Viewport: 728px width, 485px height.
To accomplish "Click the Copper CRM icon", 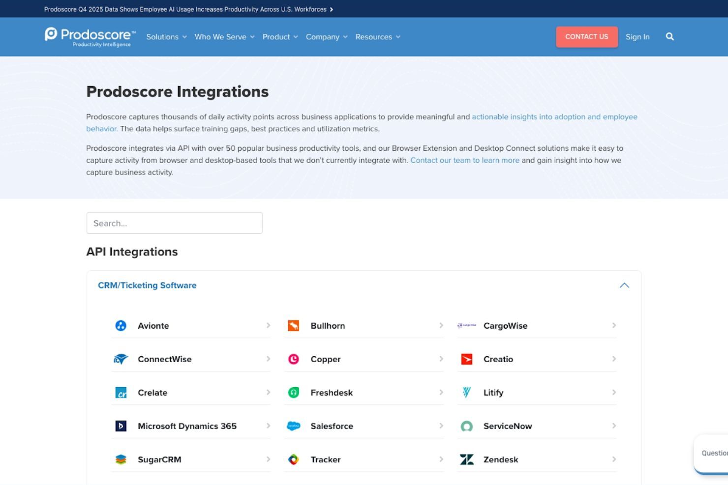I will (x=294, y=359).
